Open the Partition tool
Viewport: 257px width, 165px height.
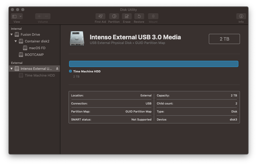point(114,16)
